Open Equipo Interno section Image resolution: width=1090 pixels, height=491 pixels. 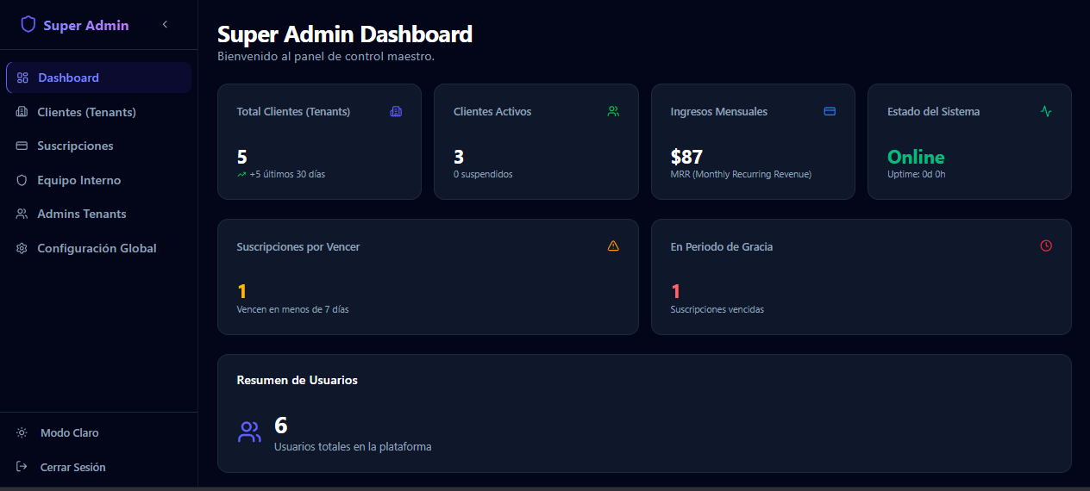[x=98, y=180]
